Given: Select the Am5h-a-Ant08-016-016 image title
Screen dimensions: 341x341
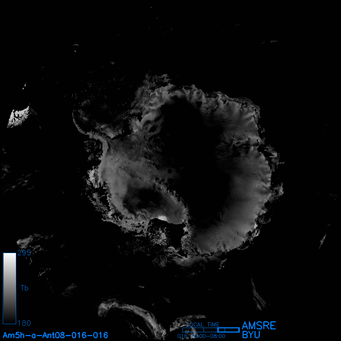Looking at the screenshot, I should pyautogui.click(x=56, y=335).
